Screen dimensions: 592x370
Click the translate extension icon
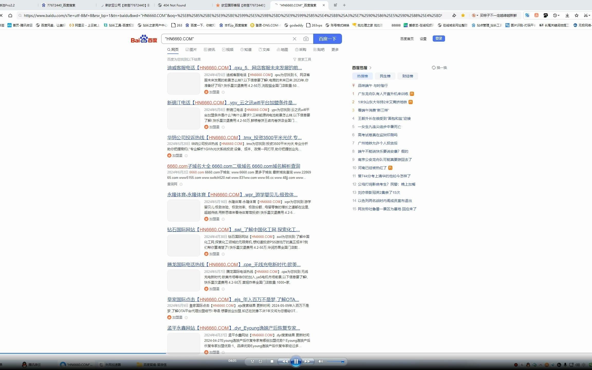coord(527,15)
